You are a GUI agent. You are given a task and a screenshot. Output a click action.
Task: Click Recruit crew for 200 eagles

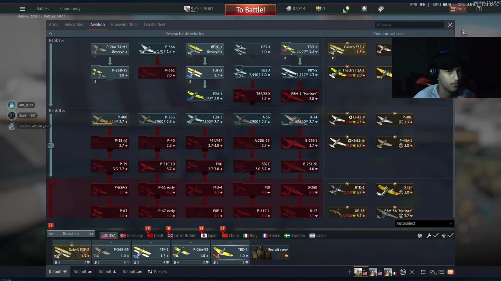pyautogui.click(x=270, y=253)
